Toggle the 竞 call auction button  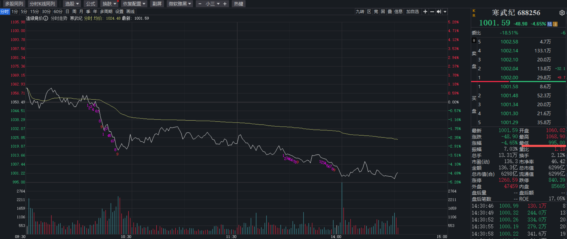click(376, 12)
